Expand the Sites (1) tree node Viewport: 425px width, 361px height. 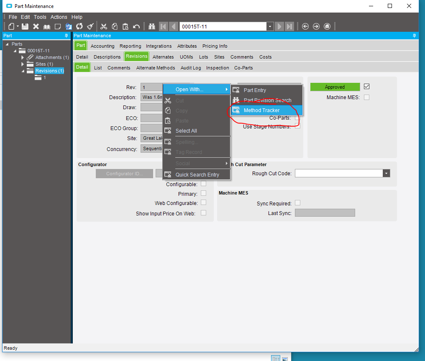(x=23, y=64)
